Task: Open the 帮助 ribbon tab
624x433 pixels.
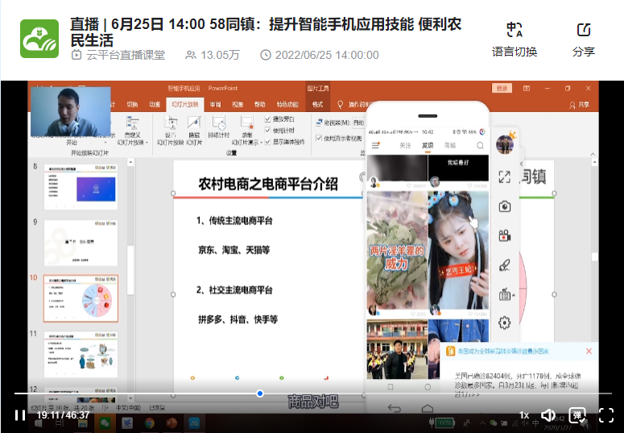Action: (259, 105)
